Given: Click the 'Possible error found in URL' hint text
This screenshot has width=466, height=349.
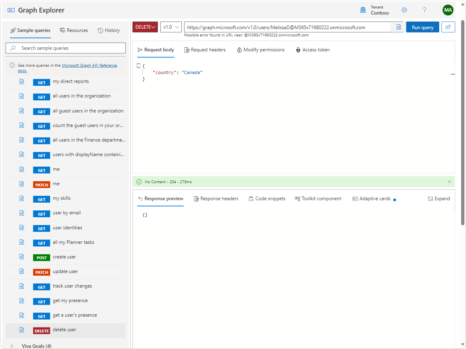Looking at the screenshot, I should tap(247, 35).
